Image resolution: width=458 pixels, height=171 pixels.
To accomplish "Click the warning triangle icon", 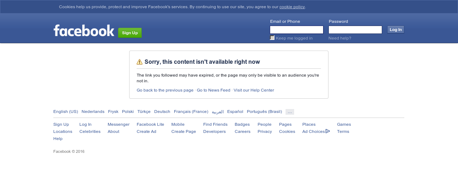I will pyautogui.click(x=140, y=62).
